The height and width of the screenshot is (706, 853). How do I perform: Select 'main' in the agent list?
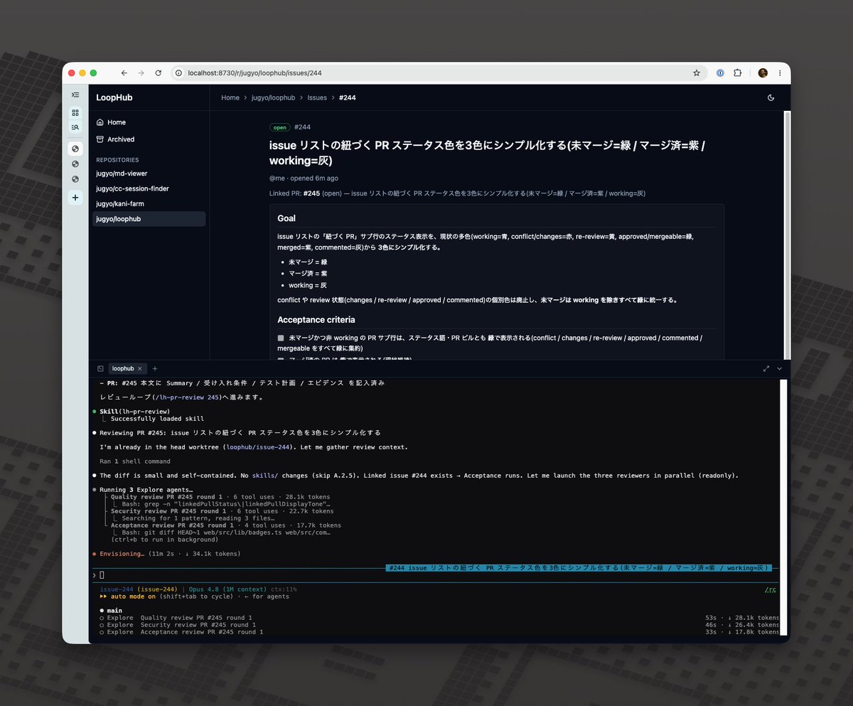click(x=114, y=611)
